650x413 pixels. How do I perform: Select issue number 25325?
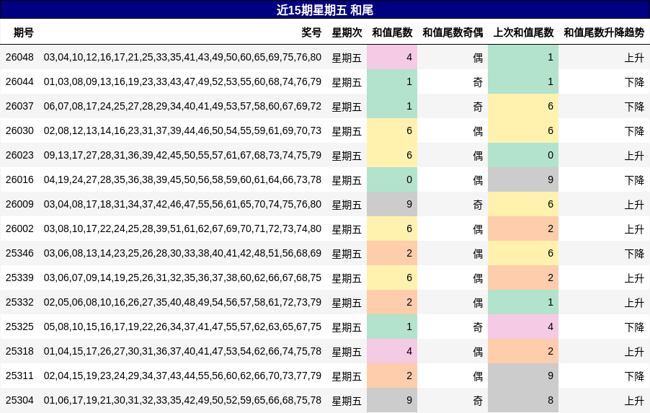pos(19,327)
